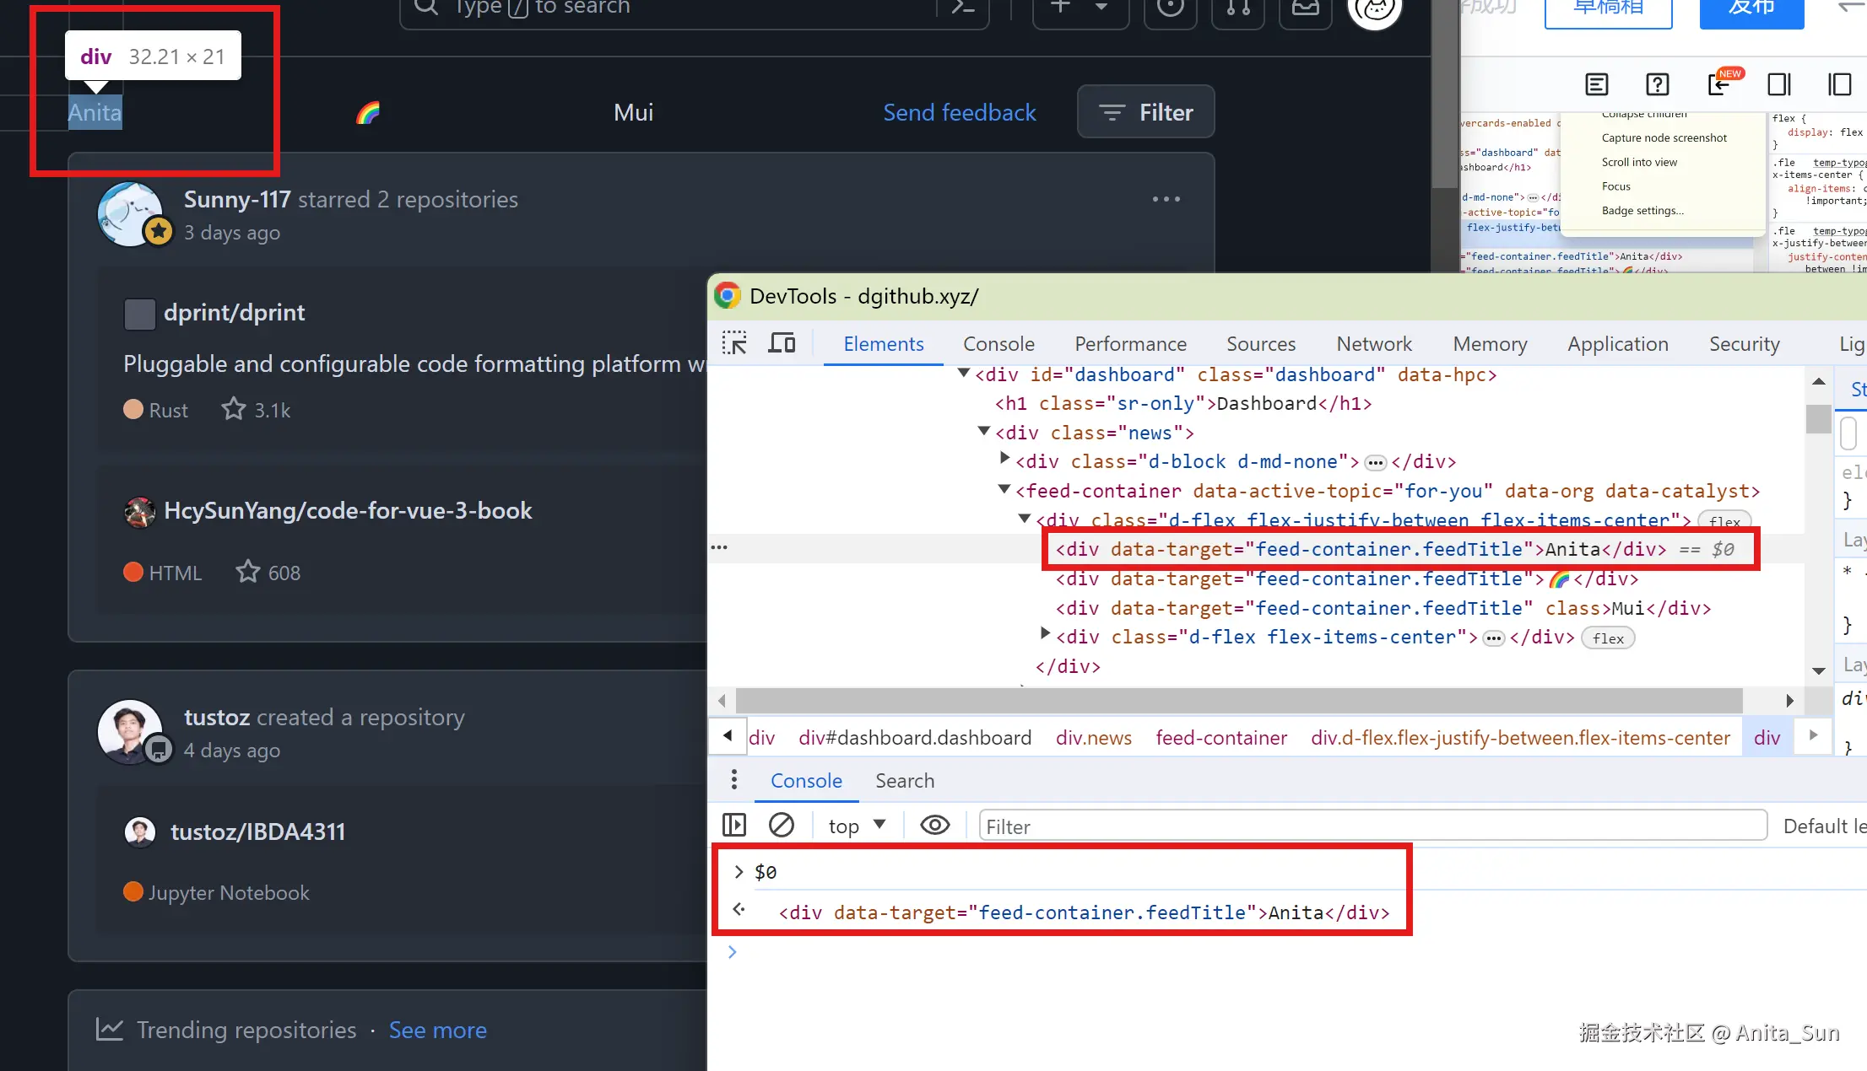Switch to the Network tab
Viewport: 1867px width, 1071px height.
coord(1373,344)
